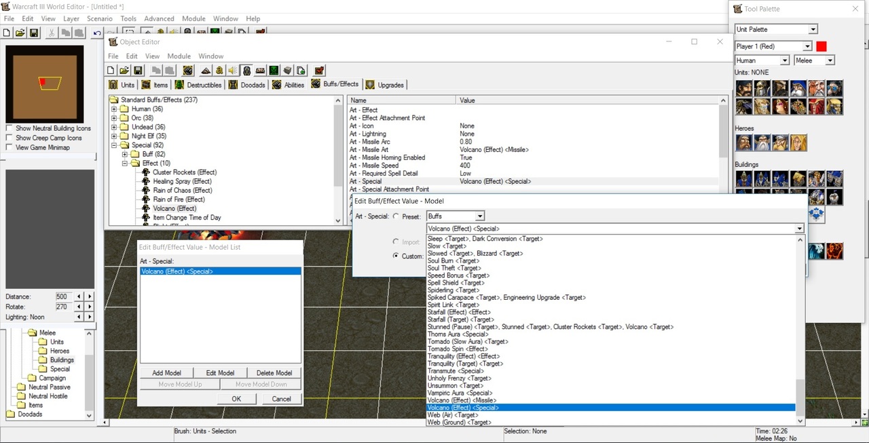The image size is (869, 443).
Task: Click OK in the Model List dialog
Action: point(236,399)
